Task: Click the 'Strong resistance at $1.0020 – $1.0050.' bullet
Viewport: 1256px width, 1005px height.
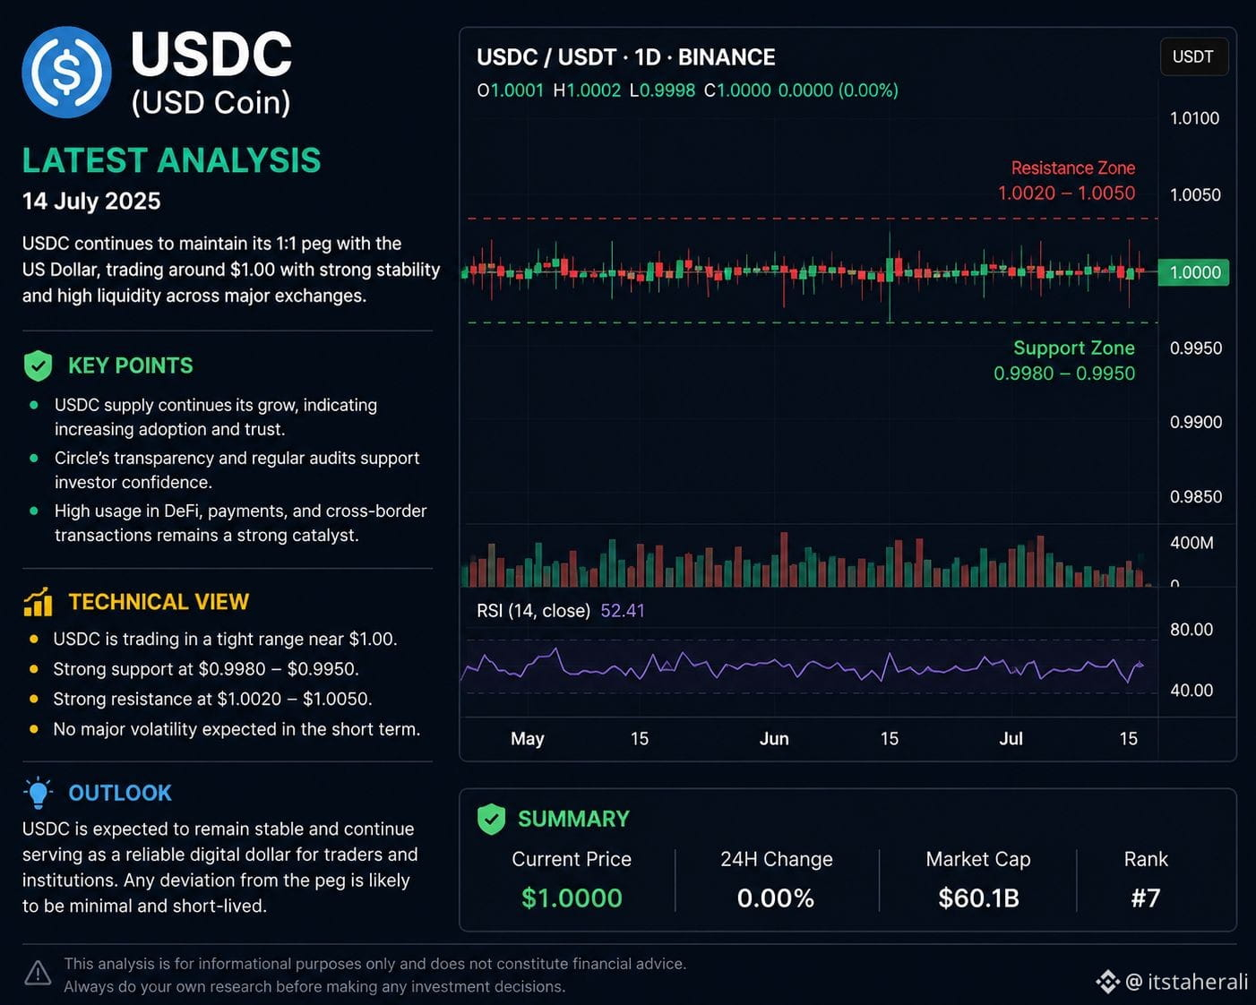Action: (x=212, y=699)
